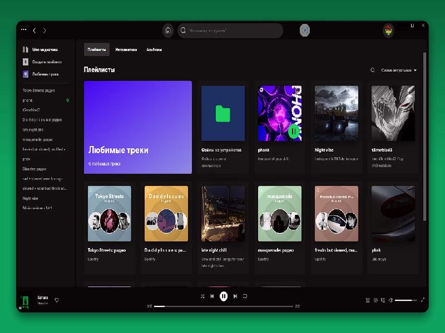Select Tokyo Streets радио in sidebar
The image size is (445, 333).
pos(38,90)
